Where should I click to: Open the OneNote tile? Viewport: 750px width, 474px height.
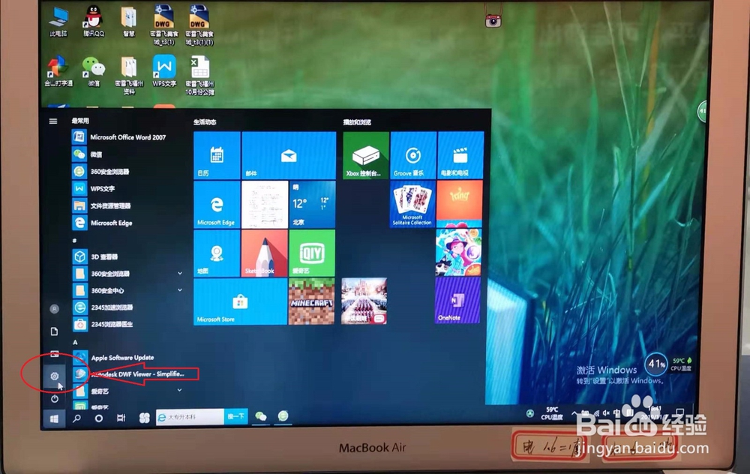coord(457,300)
